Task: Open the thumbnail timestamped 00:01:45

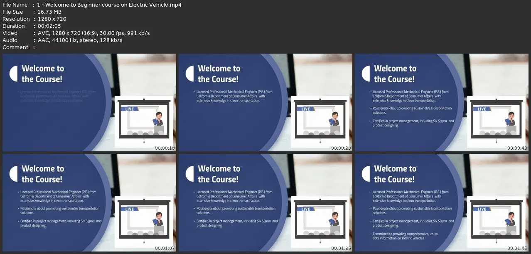Action: coord(442,202)
